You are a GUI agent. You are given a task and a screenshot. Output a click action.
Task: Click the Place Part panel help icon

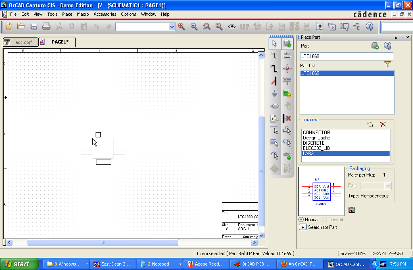(387, 46)
